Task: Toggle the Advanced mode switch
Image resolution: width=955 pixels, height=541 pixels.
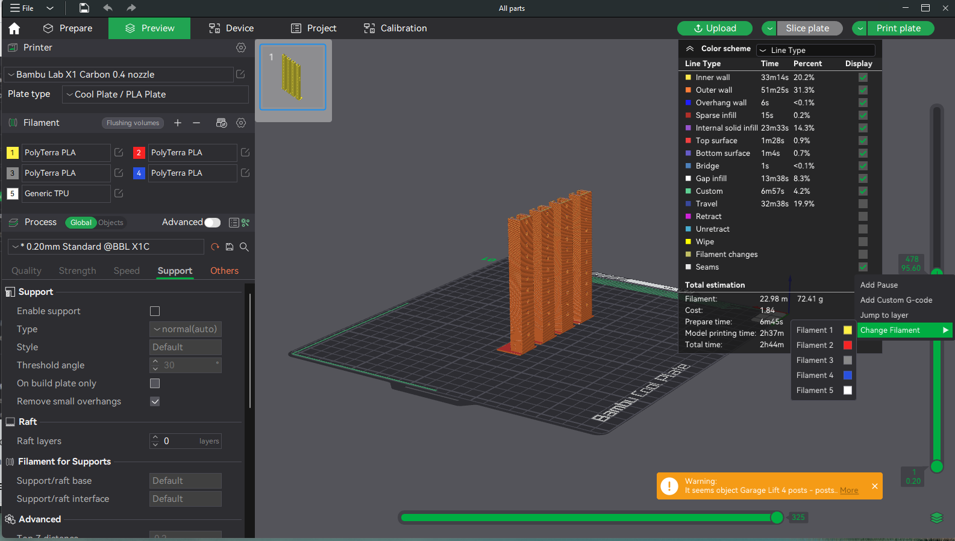Action: point(212,223)
